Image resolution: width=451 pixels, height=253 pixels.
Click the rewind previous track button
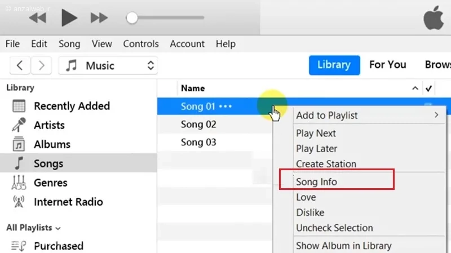(38, 18)
